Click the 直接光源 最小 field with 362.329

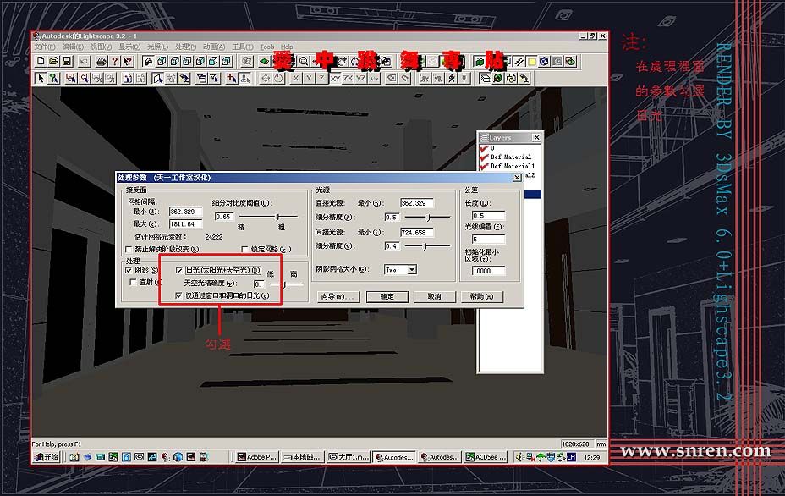click(417, 203)
